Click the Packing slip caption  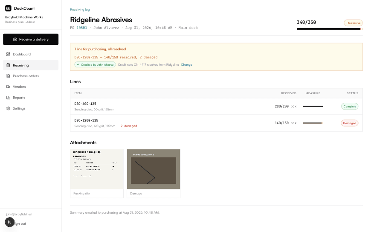point(81,194)
